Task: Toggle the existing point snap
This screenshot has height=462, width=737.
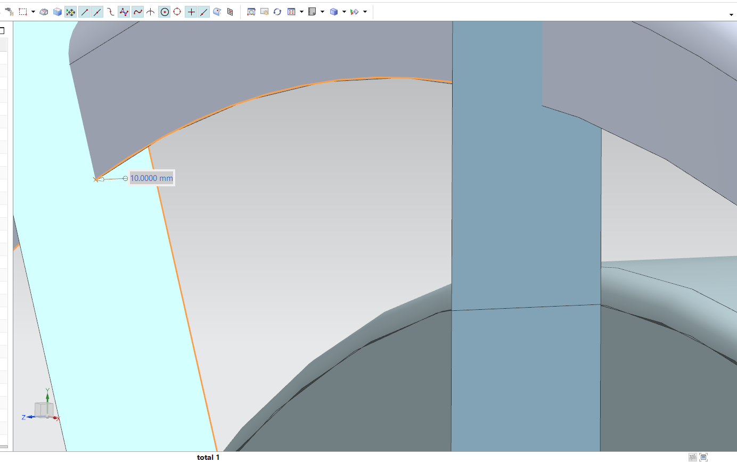Action: coord(191,12)
